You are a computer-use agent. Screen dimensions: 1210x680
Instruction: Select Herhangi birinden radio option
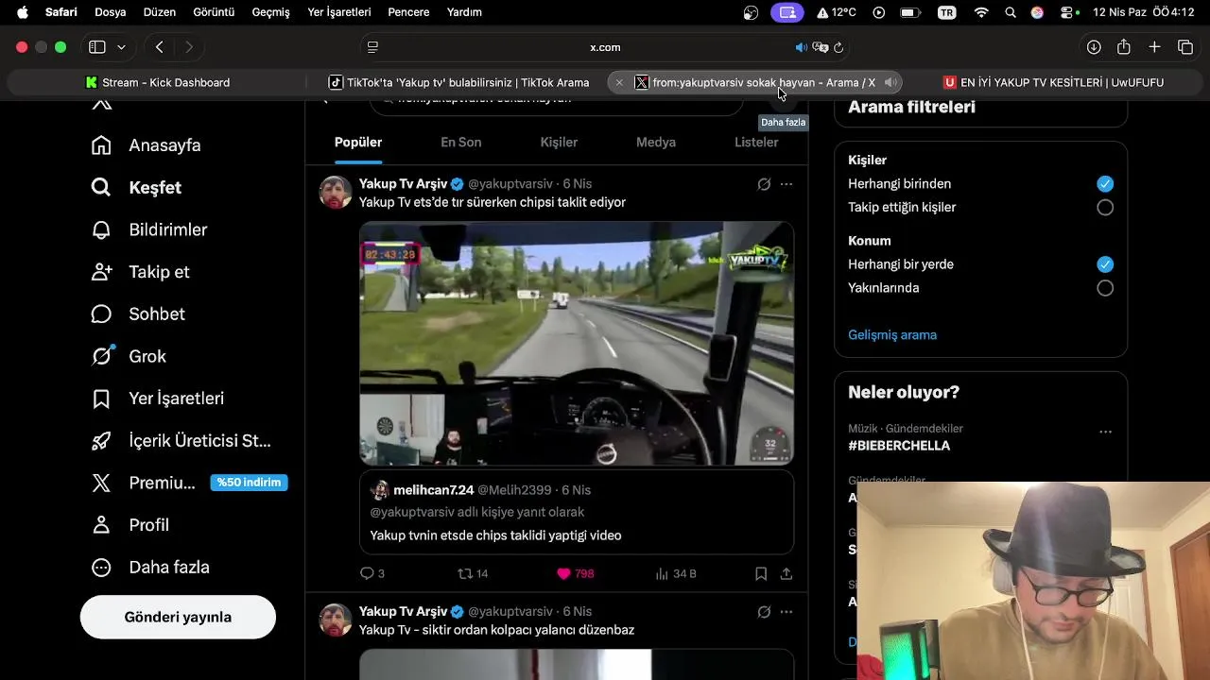[1105, 184]
